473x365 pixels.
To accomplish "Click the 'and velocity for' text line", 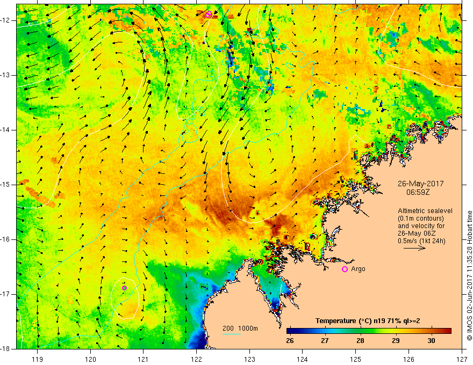I will point(421,226).
